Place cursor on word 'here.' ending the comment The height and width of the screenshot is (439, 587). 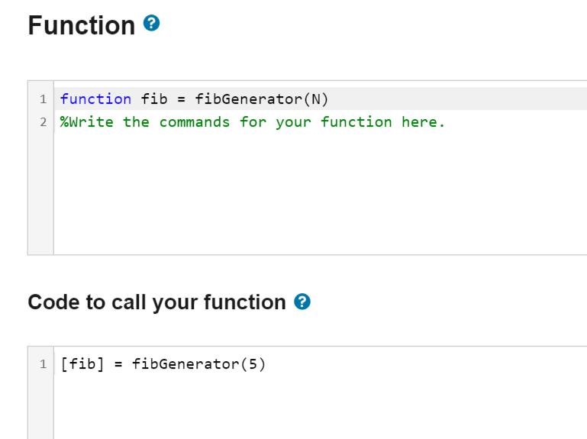[423, 122]
